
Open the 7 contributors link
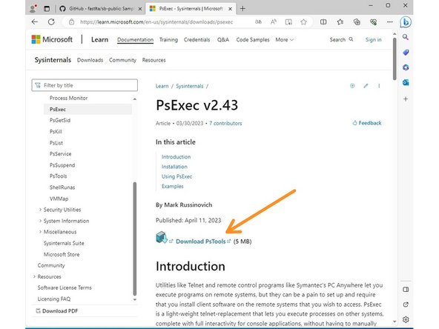click(x=225, y=123)
